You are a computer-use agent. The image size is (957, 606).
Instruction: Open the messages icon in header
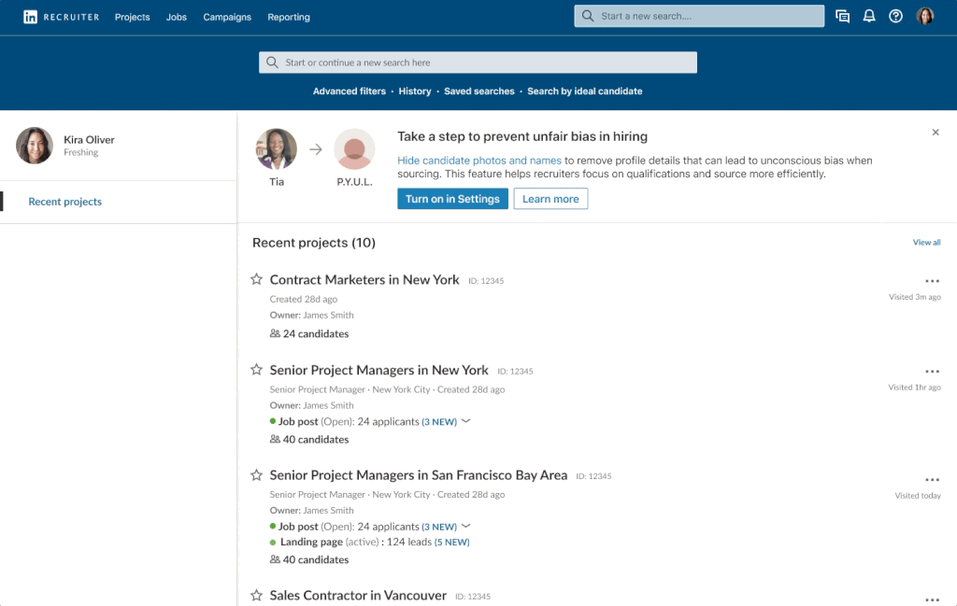pyautogui.click(x=842, y=17)
